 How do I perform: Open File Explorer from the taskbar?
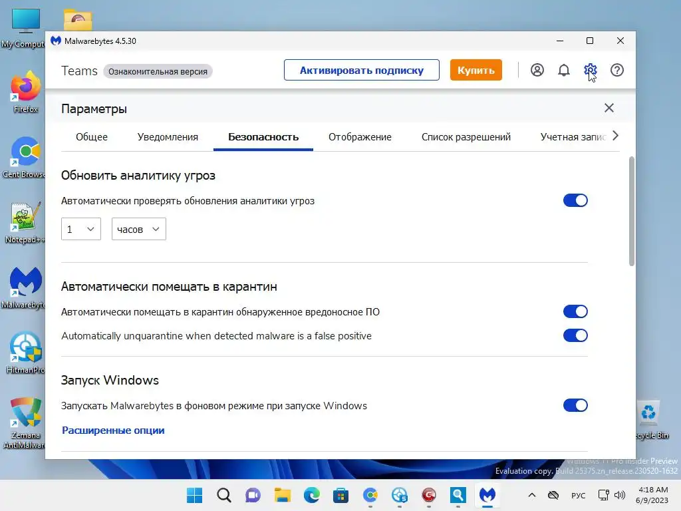tap(282, 495)
